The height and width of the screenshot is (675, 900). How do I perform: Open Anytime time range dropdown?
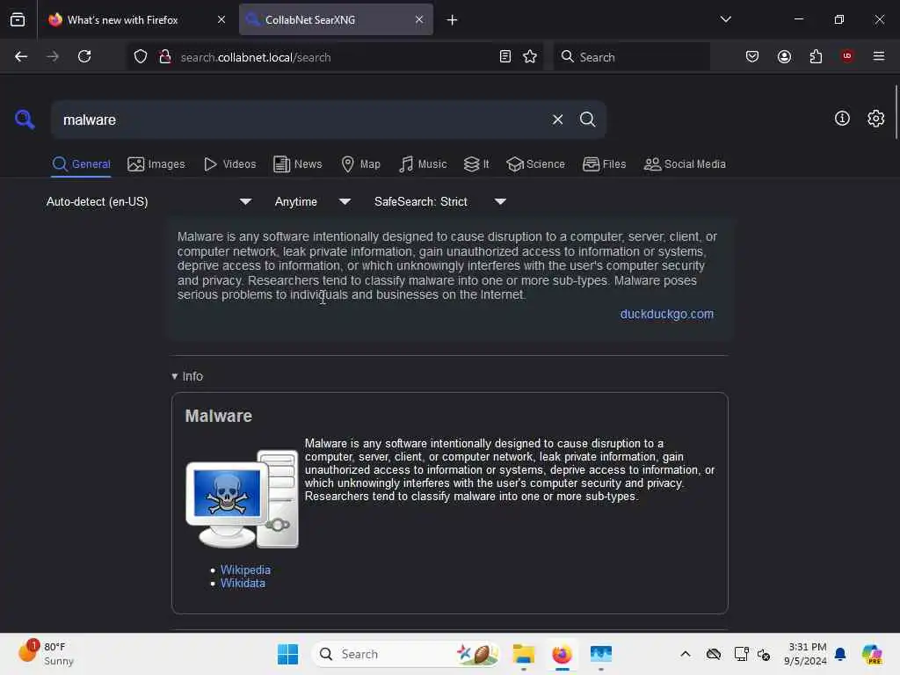click(312, 201)
